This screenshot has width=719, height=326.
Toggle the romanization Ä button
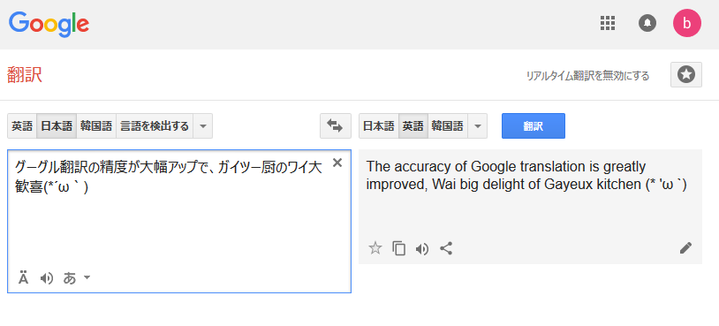pos(23,278)
